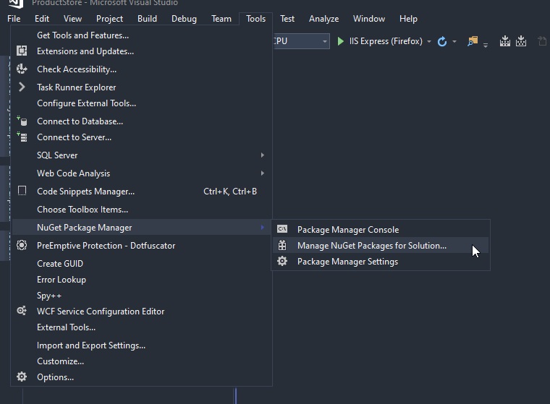
Task: Click the Task Runner Explorer arrow icon
Action: 22,87
